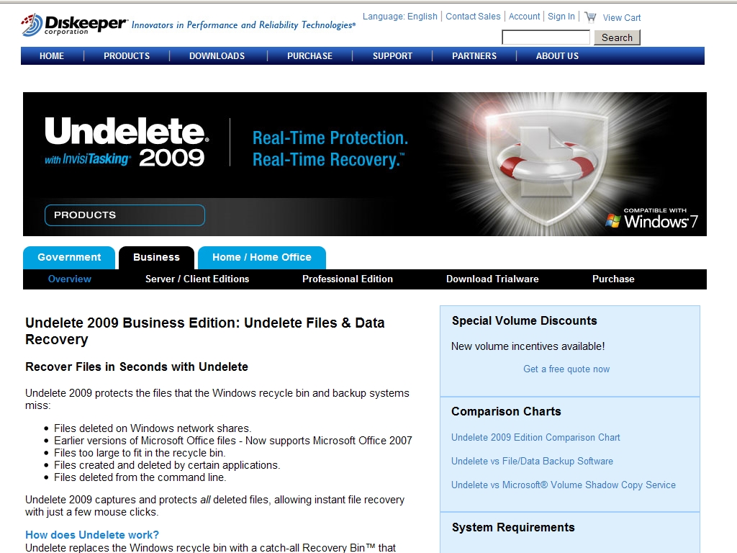Image resolution: width=737 pixels, height=553 pixels.
Task: Open the Purchase sub-tab
Action: pos(613,279)
